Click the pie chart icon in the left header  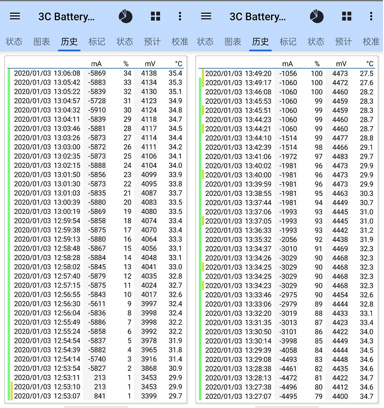(126, 16)
